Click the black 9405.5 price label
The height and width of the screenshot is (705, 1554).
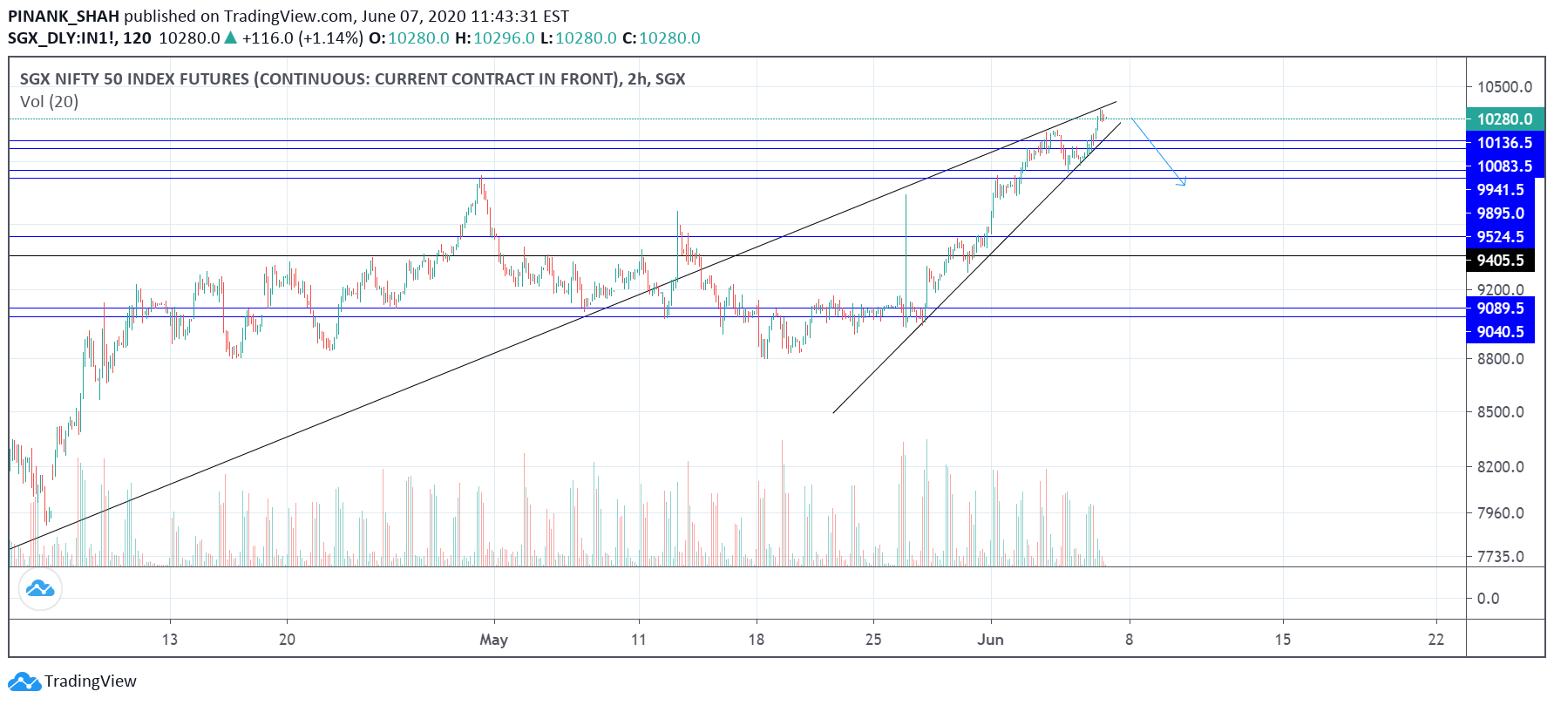coord(1501,261)
